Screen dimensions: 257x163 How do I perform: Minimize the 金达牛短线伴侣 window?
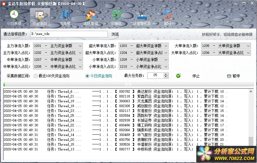pyautogui.click(x=236, y=3)
